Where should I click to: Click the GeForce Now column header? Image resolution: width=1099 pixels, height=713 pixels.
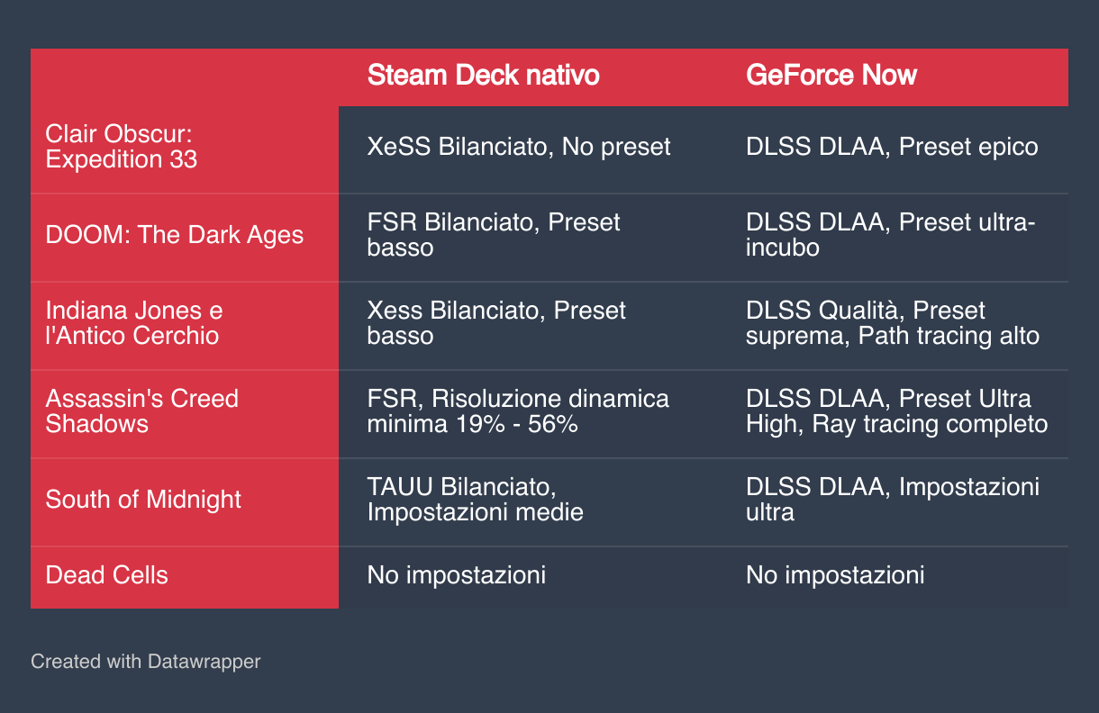tap(831, 75)
